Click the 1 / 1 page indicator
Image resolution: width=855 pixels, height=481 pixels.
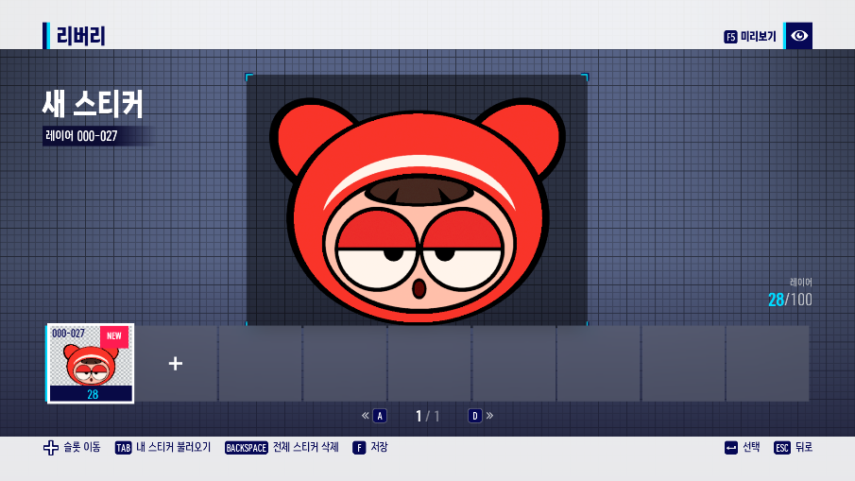tap(427, 417)
